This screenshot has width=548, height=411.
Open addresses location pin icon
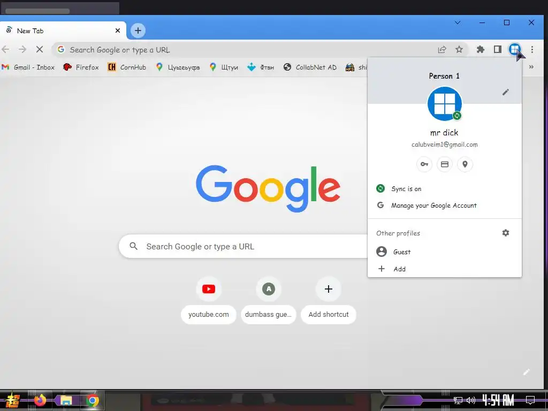[465, 164]
